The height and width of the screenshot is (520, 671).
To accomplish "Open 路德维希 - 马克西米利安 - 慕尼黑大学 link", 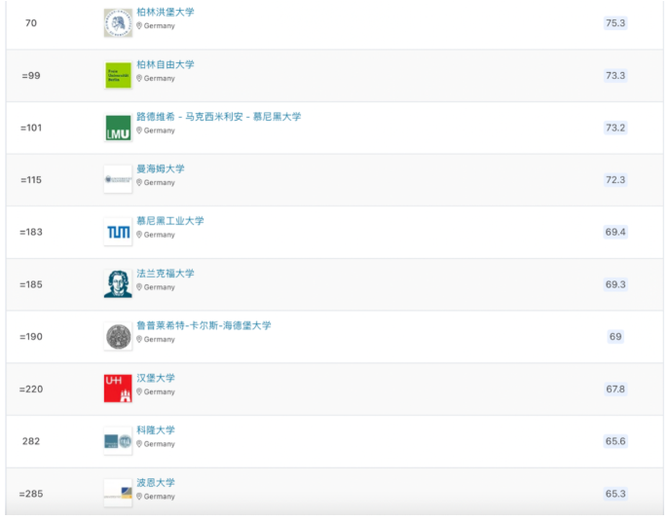I will pos(219,117).
